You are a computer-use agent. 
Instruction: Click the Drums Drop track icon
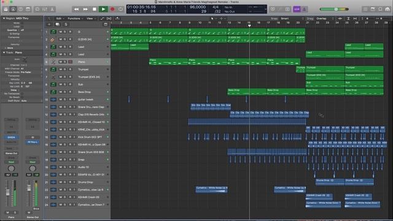[53, 182]
